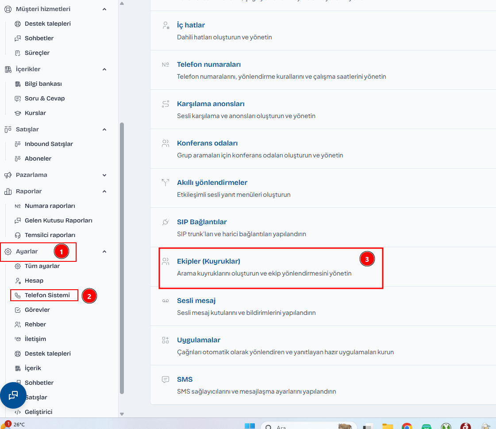Click the İç hatlar person icon
The height and width of the screenshot is (429, 496).
click(x=165, y=25)
